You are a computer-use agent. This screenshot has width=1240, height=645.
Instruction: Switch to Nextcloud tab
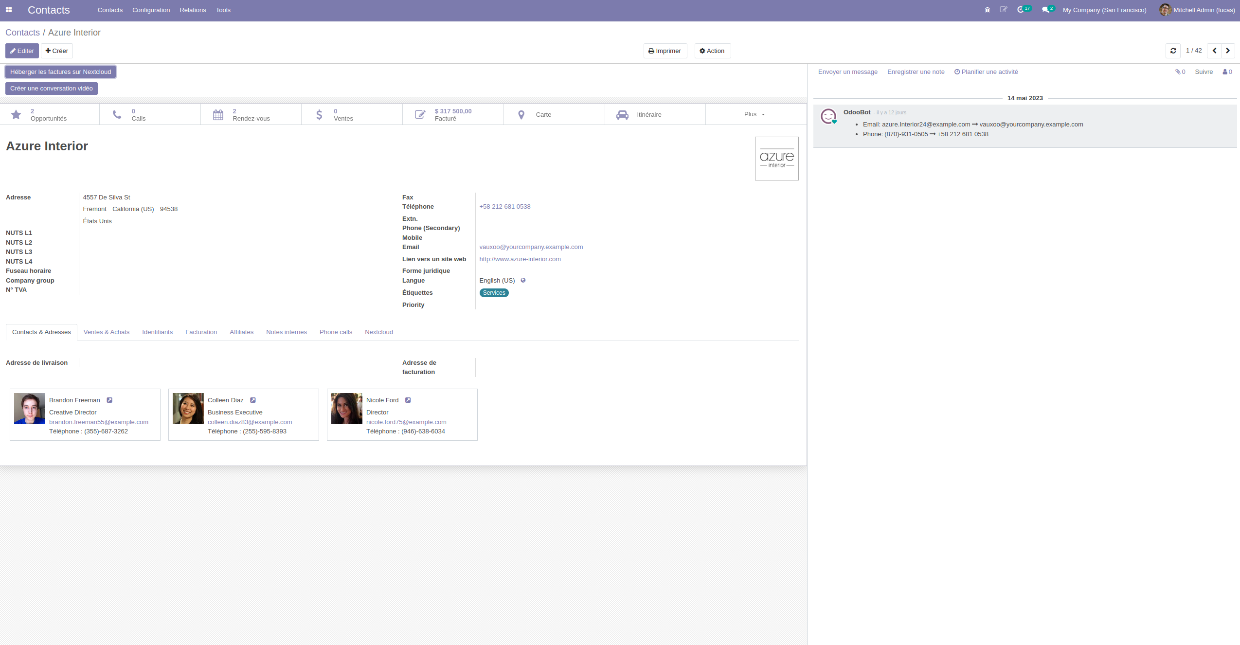click(x=379, y=332)
